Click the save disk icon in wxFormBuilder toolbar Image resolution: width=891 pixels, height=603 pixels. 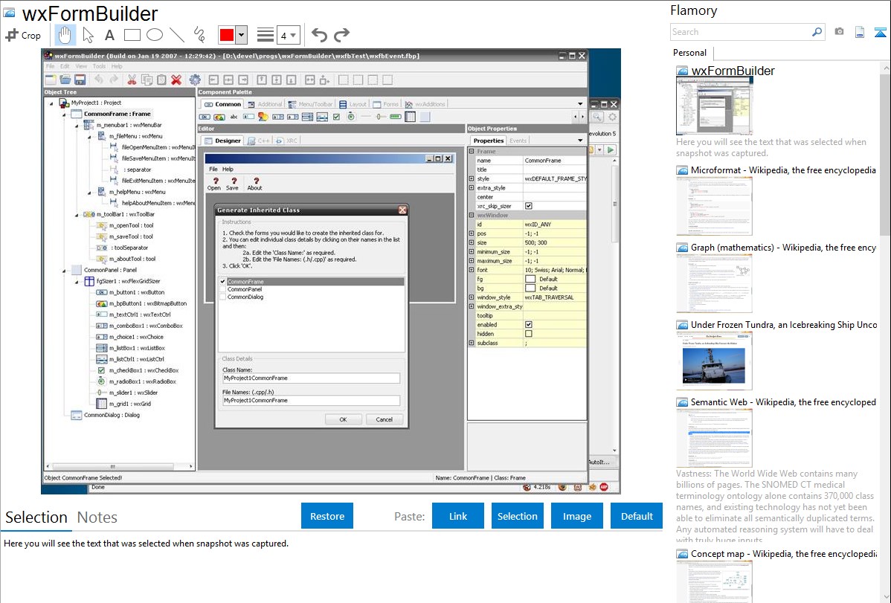[80, 80]
